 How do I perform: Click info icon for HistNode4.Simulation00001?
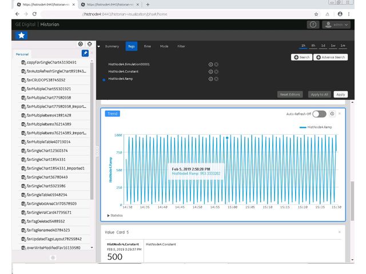(210, 64)
